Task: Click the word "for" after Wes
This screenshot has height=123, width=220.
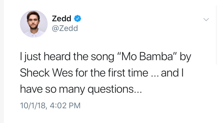Action: point(81,73)
